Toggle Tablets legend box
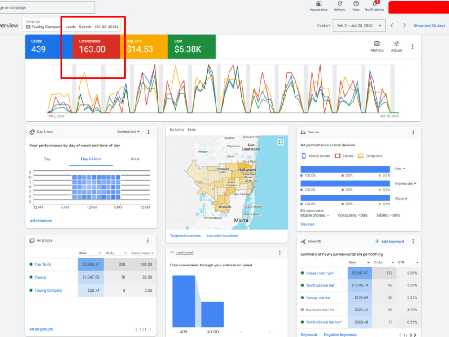This screenshot has width=449, height=337. pyautogui.click(x=338, y=156)
